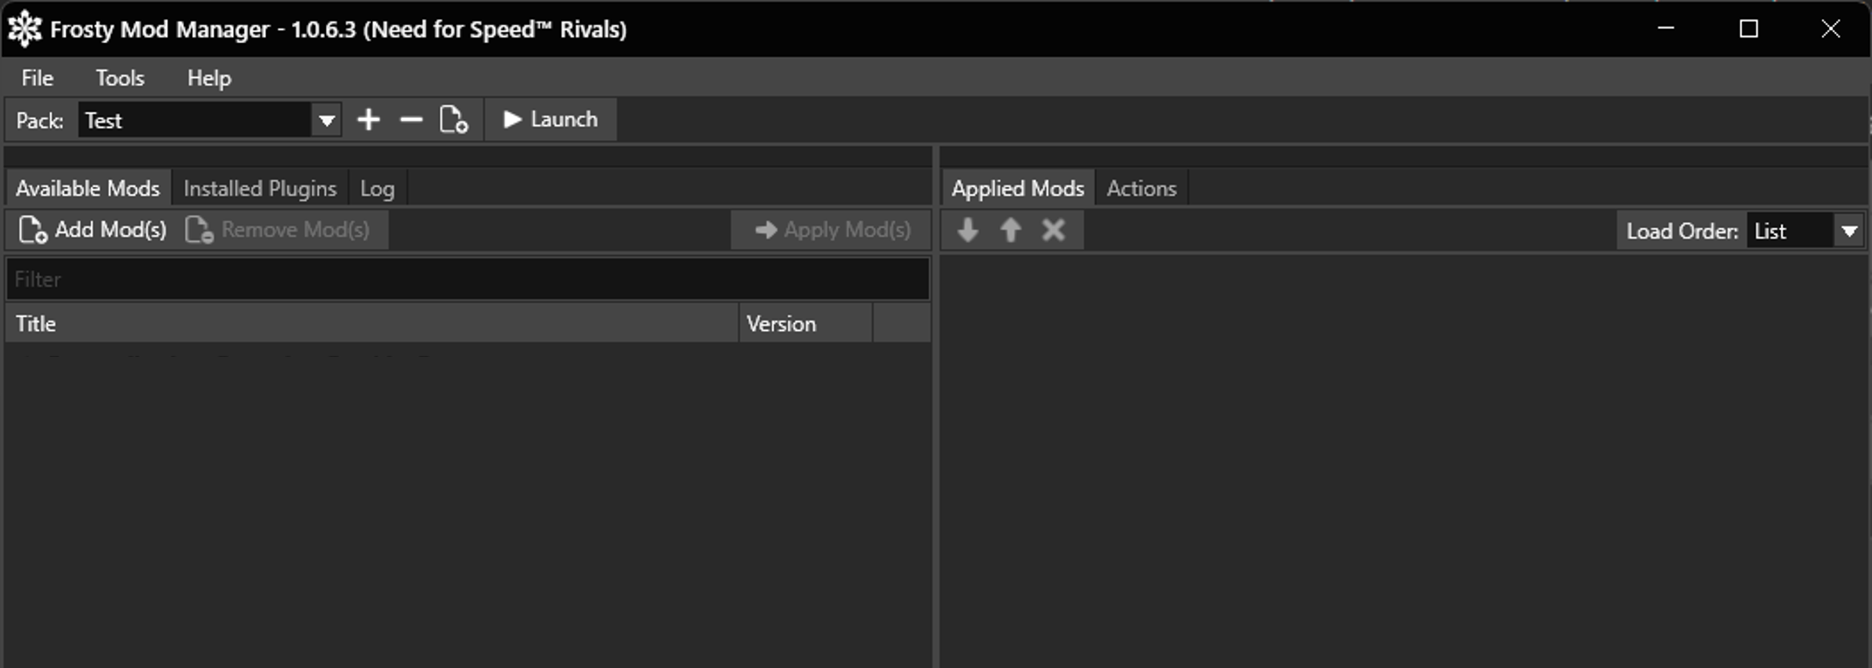
Task: Switch to the Installed Plugins tab
Action: point(259,189)
